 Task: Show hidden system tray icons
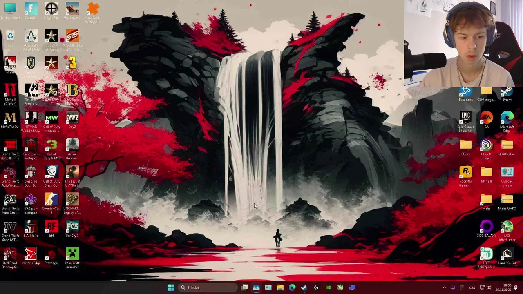pyautogui.click(x=444, y=287)
